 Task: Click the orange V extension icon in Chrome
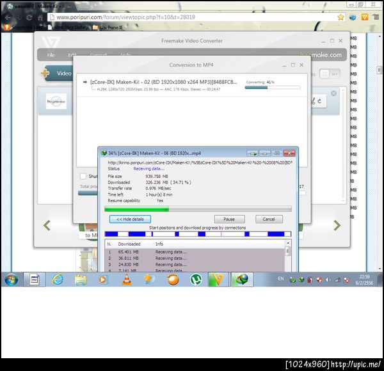[365, 17]
